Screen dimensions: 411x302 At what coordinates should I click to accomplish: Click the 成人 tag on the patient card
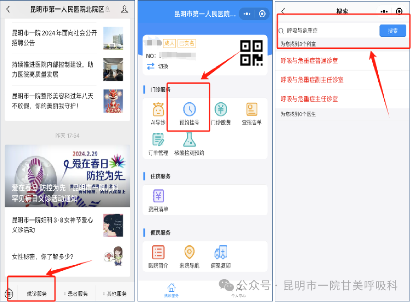(x=169, y=43)
